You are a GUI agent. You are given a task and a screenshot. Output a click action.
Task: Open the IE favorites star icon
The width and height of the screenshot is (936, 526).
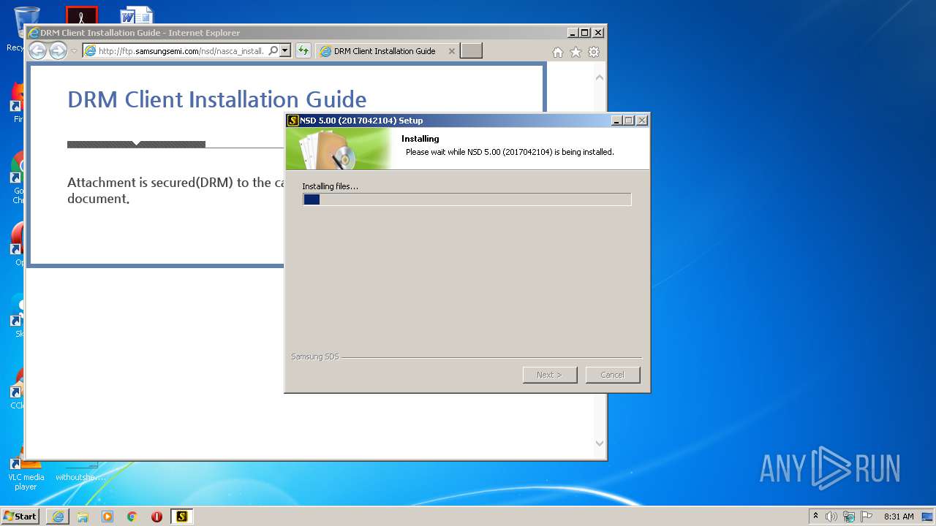pyautogui.click(x=575, y=52)
